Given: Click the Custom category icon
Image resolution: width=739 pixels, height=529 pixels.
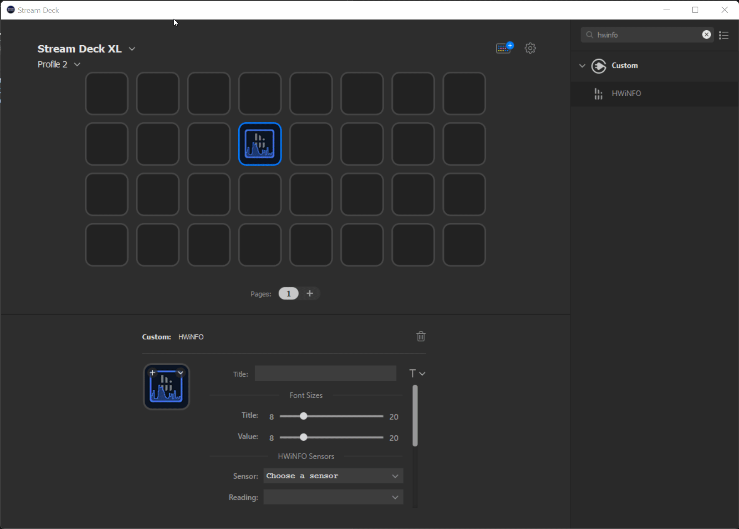Looking at the screenshot, I should pyautogui.click(x=599, y=66).
